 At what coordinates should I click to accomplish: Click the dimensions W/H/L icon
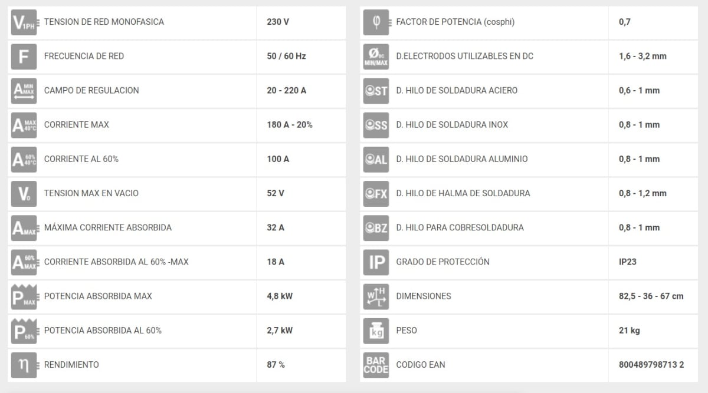point(376,296)
